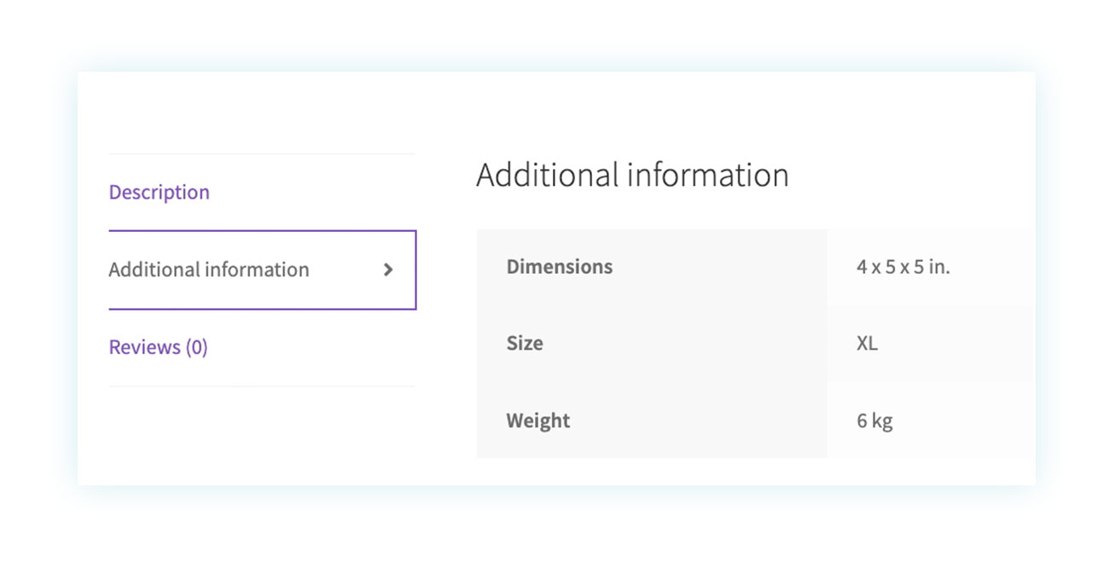The image size is (1109, 563).
Task: Select the Weight label cell
Action: pos(652,421)
